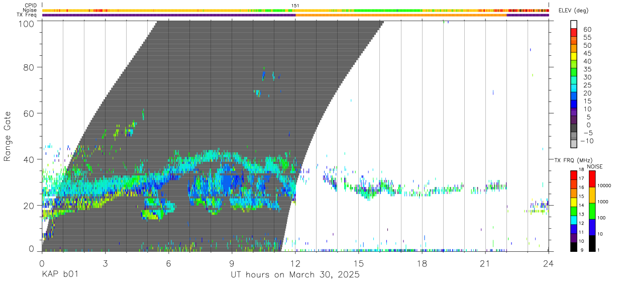
Task: Click the y-axis tick label '20'
Action: coord(29,206)
